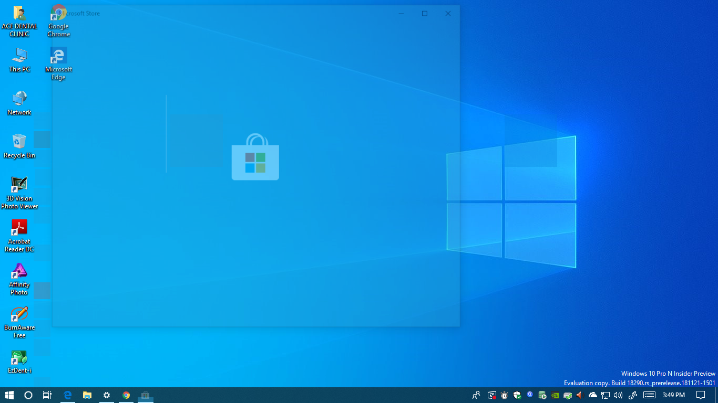
Task: Open File Explorer from the taskbar
Action: [87, 395]
